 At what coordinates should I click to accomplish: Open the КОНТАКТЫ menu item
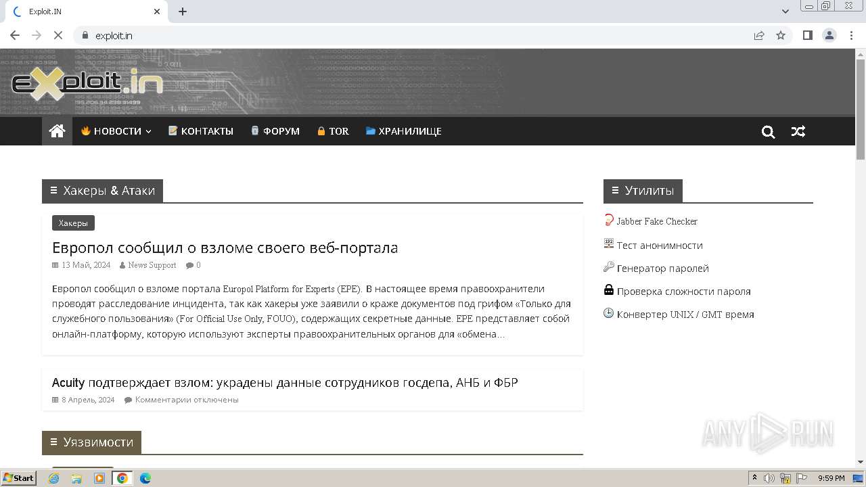tap(201, 131)
